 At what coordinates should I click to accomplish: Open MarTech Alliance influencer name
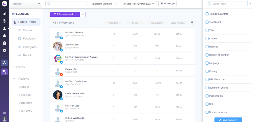[x=74, y=33]
